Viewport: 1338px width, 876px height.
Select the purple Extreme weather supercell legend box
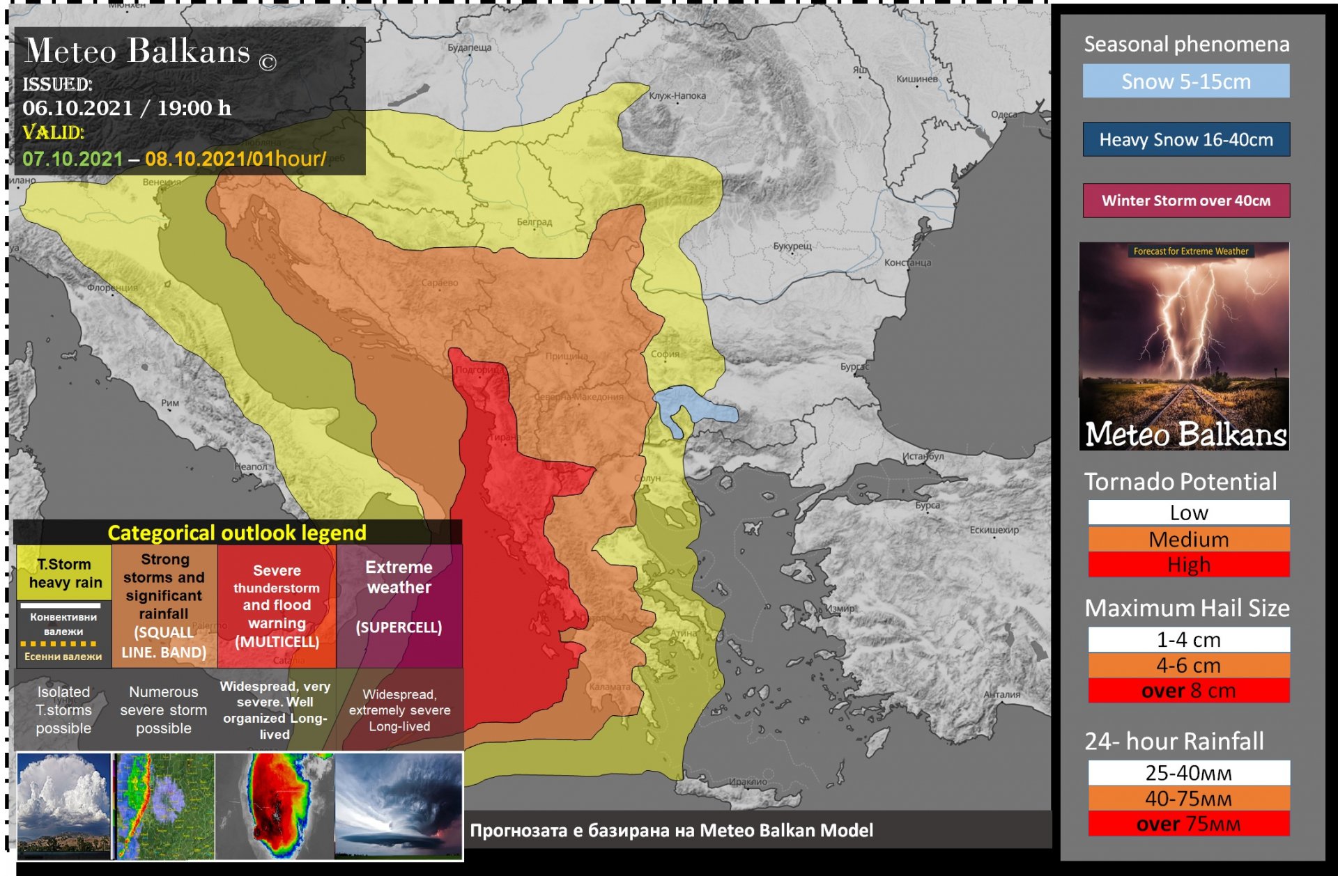coord(399,606)
